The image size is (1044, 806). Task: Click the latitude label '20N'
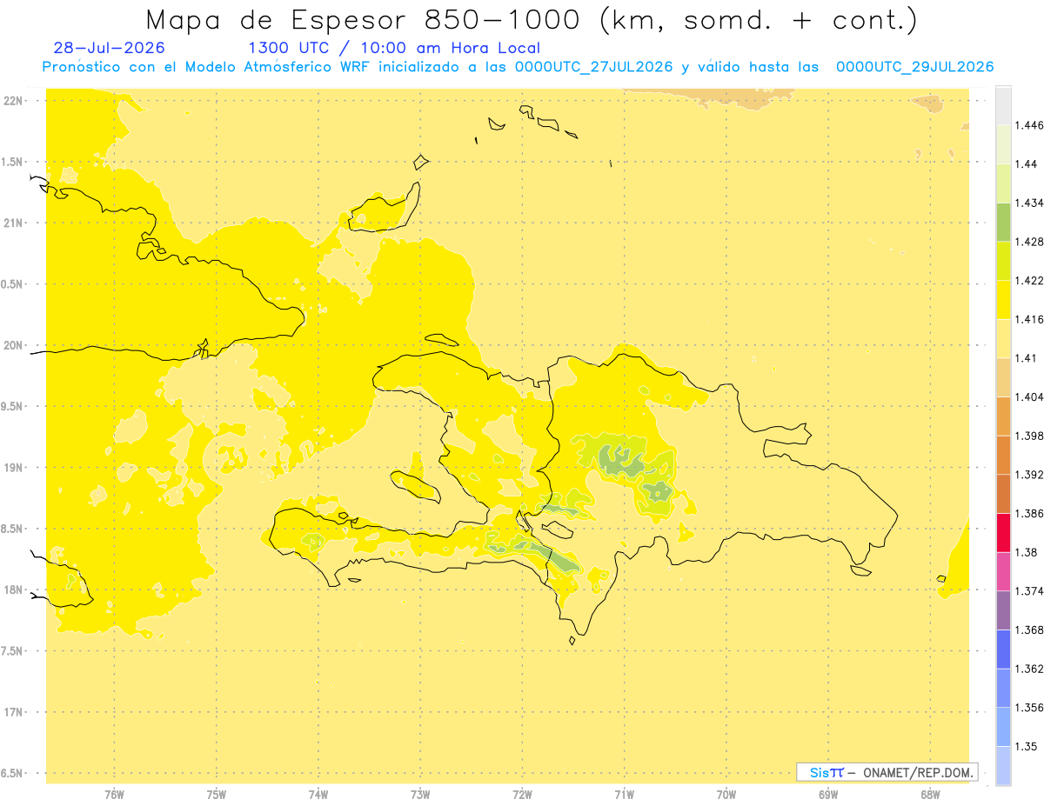pos(13,345)
